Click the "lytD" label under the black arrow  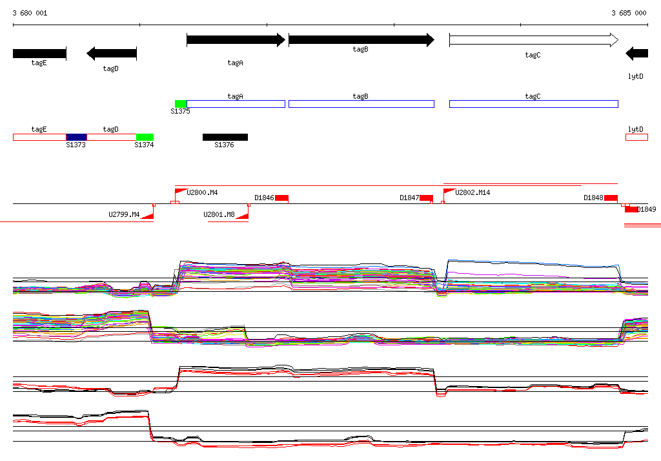tap(636, 76)
